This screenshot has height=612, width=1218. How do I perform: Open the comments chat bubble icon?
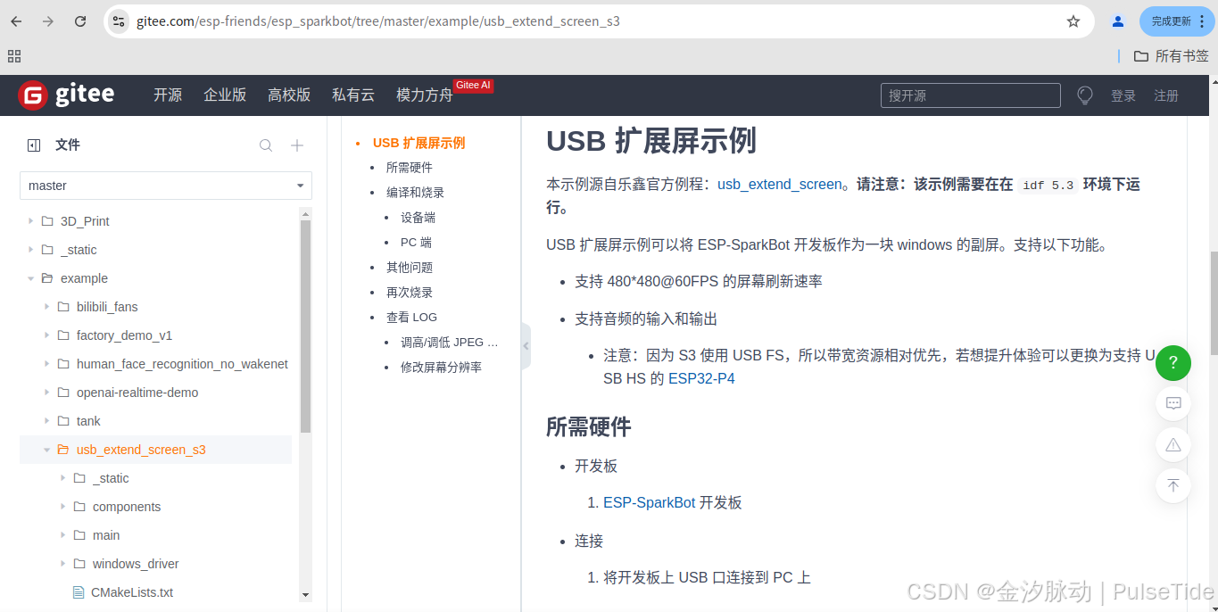coord(1173,403)
